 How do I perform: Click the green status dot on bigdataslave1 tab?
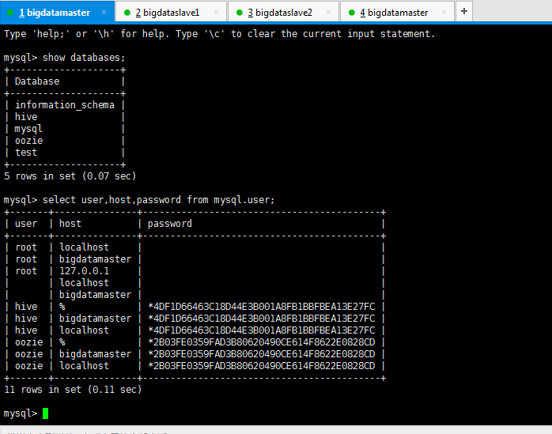tap(127, 13)
